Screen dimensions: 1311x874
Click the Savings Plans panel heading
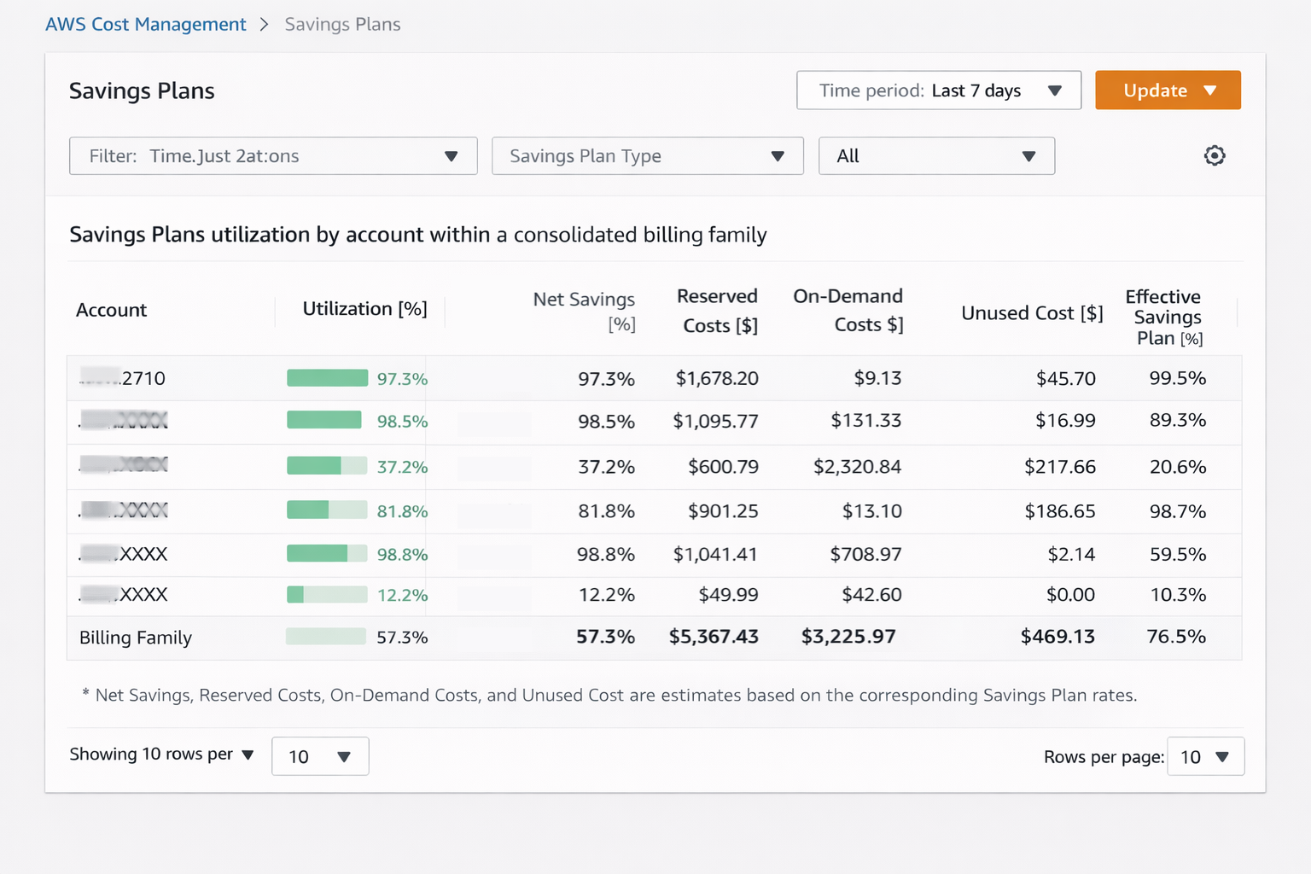point(142,91)
